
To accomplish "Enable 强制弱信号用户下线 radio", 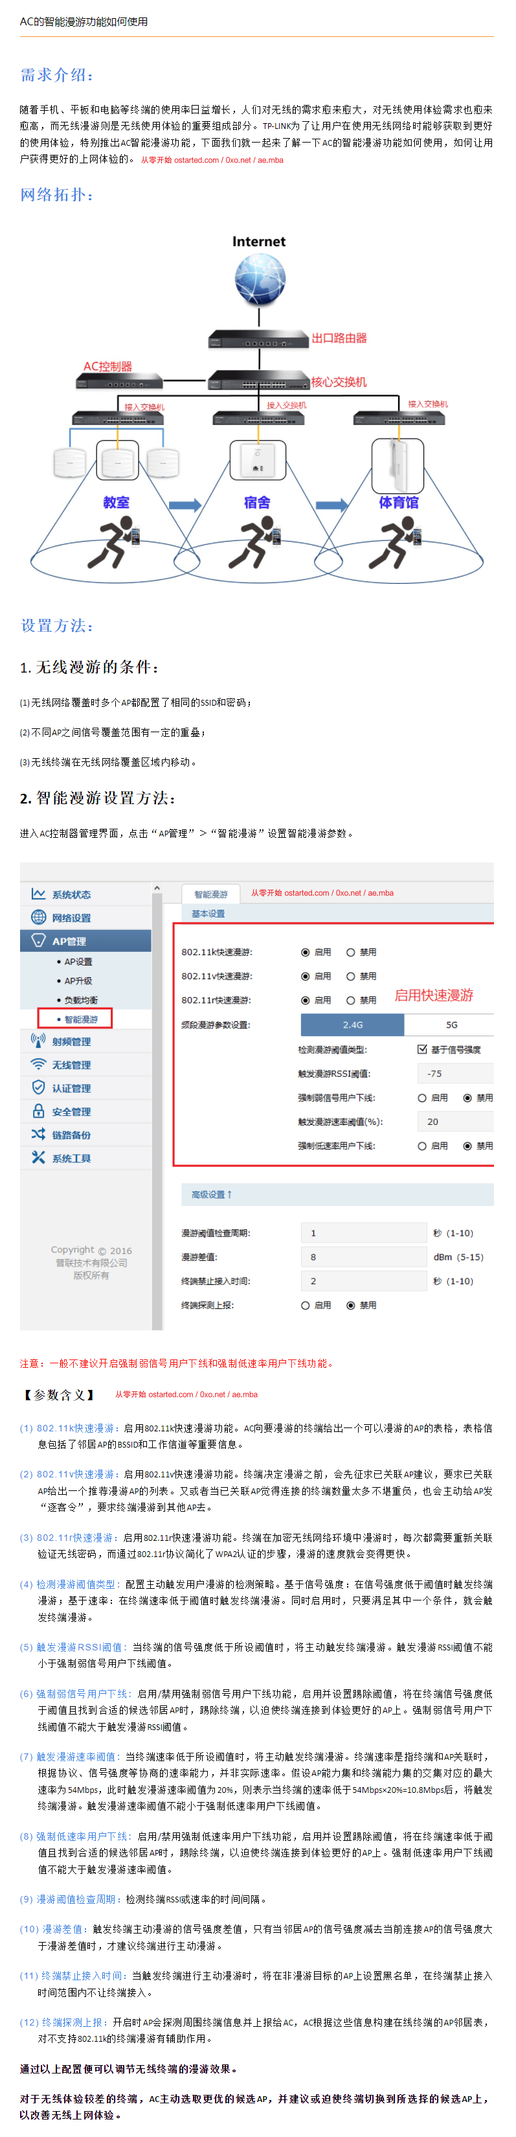I will click(421, 1097).
